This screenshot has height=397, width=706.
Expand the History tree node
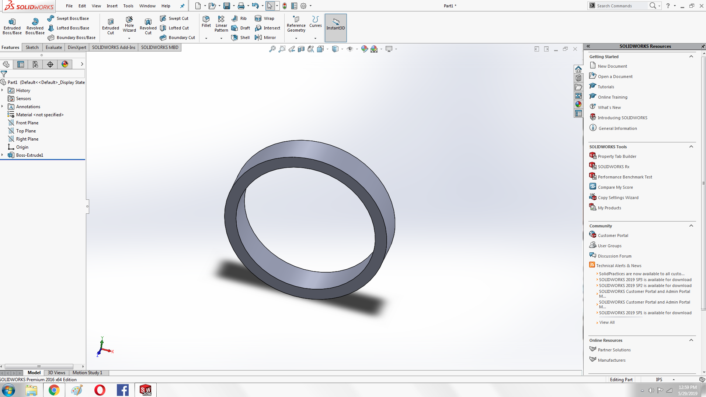[3, 91]
